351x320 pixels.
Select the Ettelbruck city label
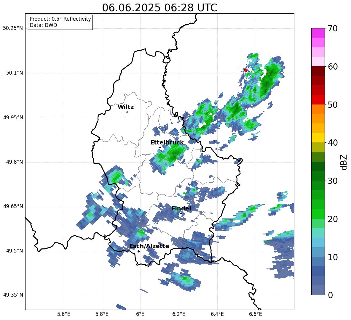tap(167, 143)
